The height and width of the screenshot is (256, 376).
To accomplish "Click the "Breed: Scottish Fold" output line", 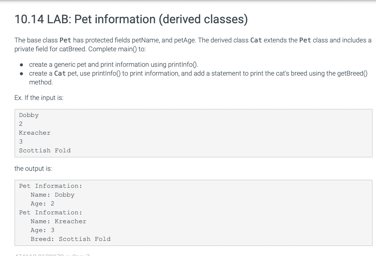I will click(x=71, y=239).
